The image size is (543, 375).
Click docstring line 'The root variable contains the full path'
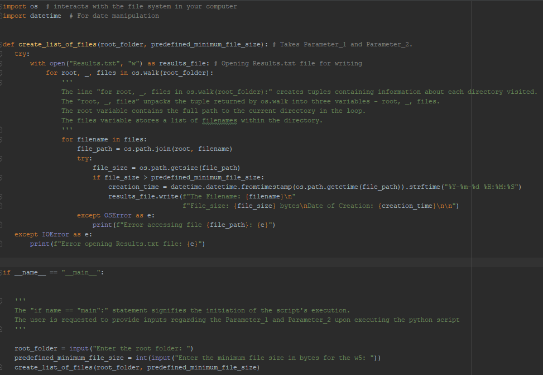213,111
